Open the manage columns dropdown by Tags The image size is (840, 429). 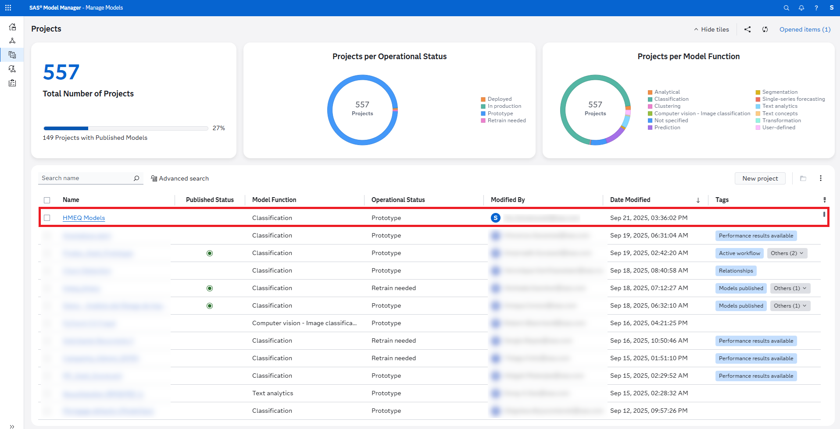[x=825, y=200]
